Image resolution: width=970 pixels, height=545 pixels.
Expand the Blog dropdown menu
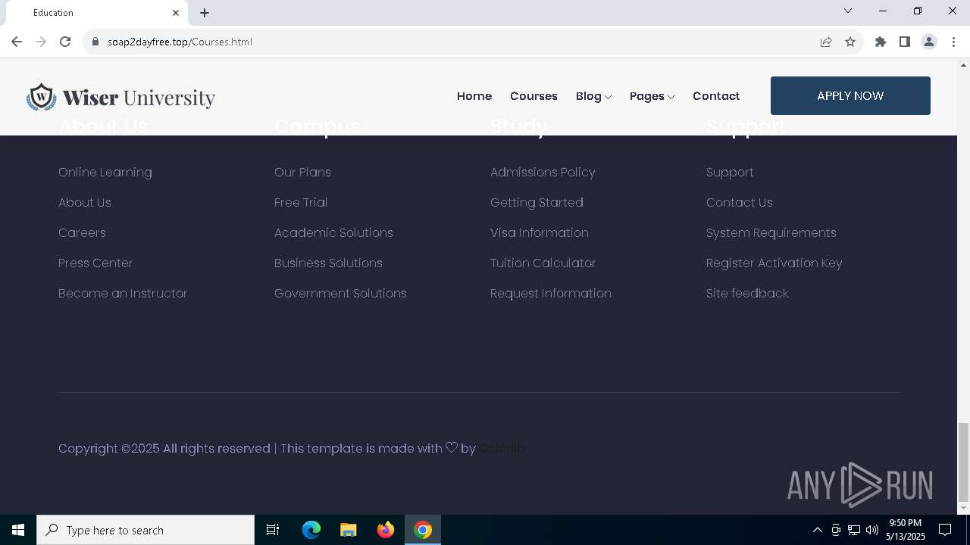593,96
